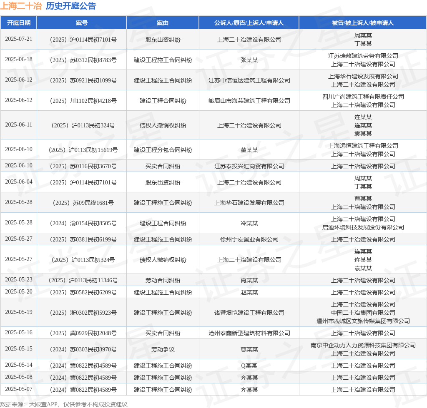Click the 开庭日期 column header

(x=18, y=23)
